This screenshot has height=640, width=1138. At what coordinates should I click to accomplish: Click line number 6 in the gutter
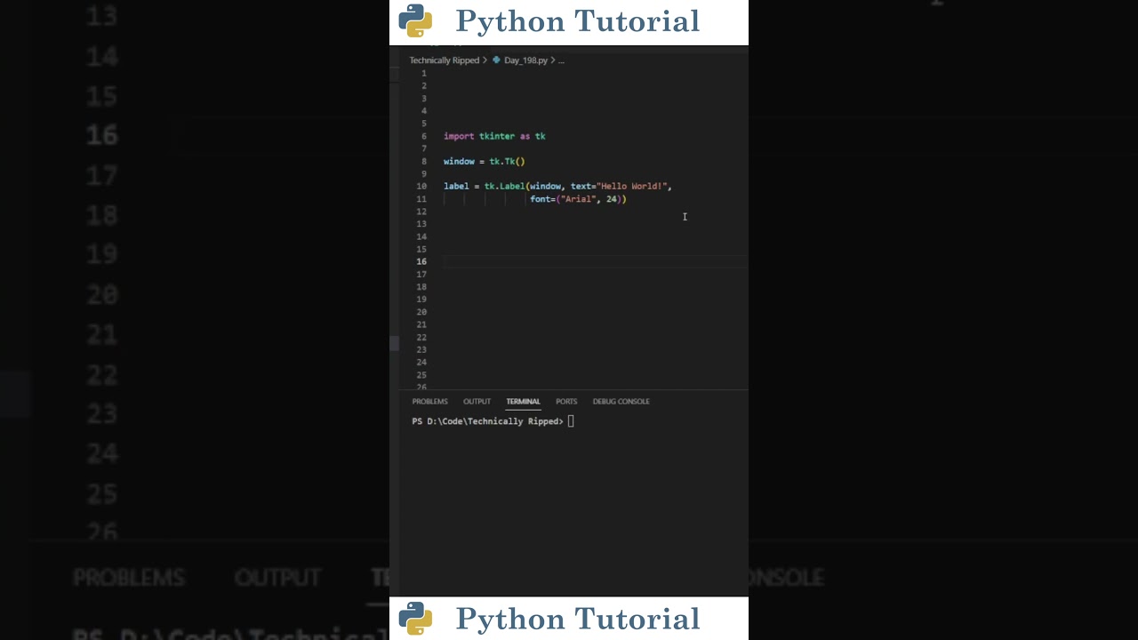point(424,136)
